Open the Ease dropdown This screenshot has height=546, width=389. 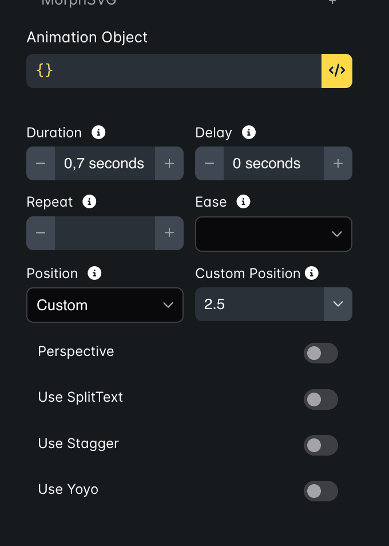pos(273,234)
